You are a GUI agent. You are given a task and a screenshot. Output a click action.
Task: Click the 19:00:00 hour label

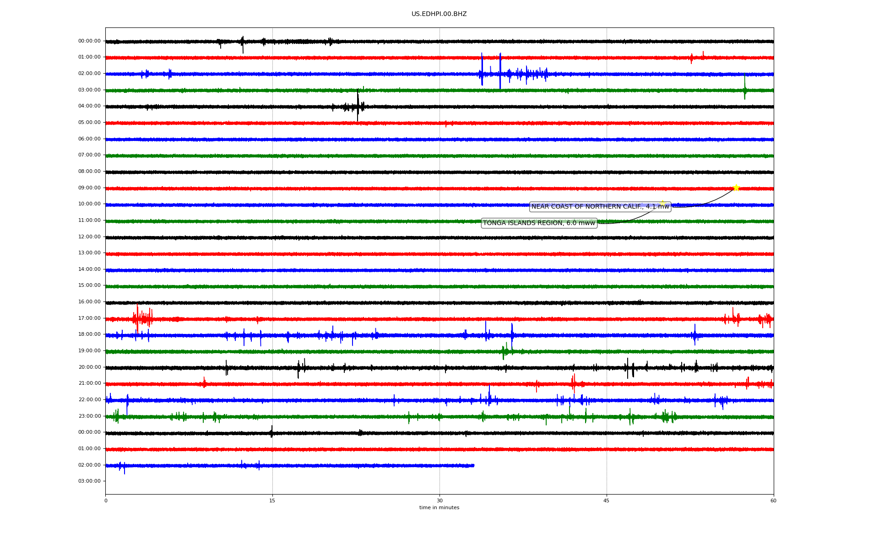click(x=89, y=351)
